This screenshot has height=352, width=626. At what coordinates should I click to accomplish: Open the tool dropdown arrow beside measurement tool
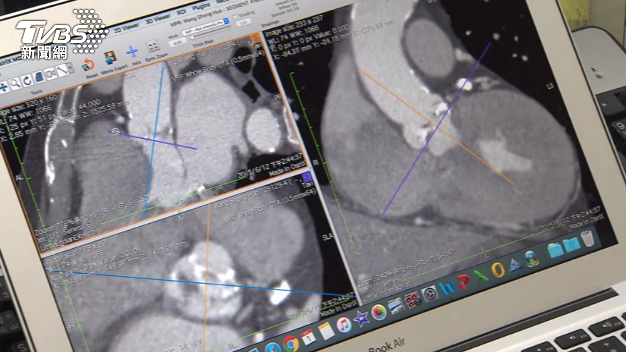pyautogui.click(x=71, y=67)
